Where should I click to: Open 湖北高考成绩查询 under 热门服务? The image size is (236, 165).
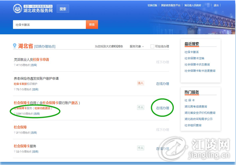point(195,107)
